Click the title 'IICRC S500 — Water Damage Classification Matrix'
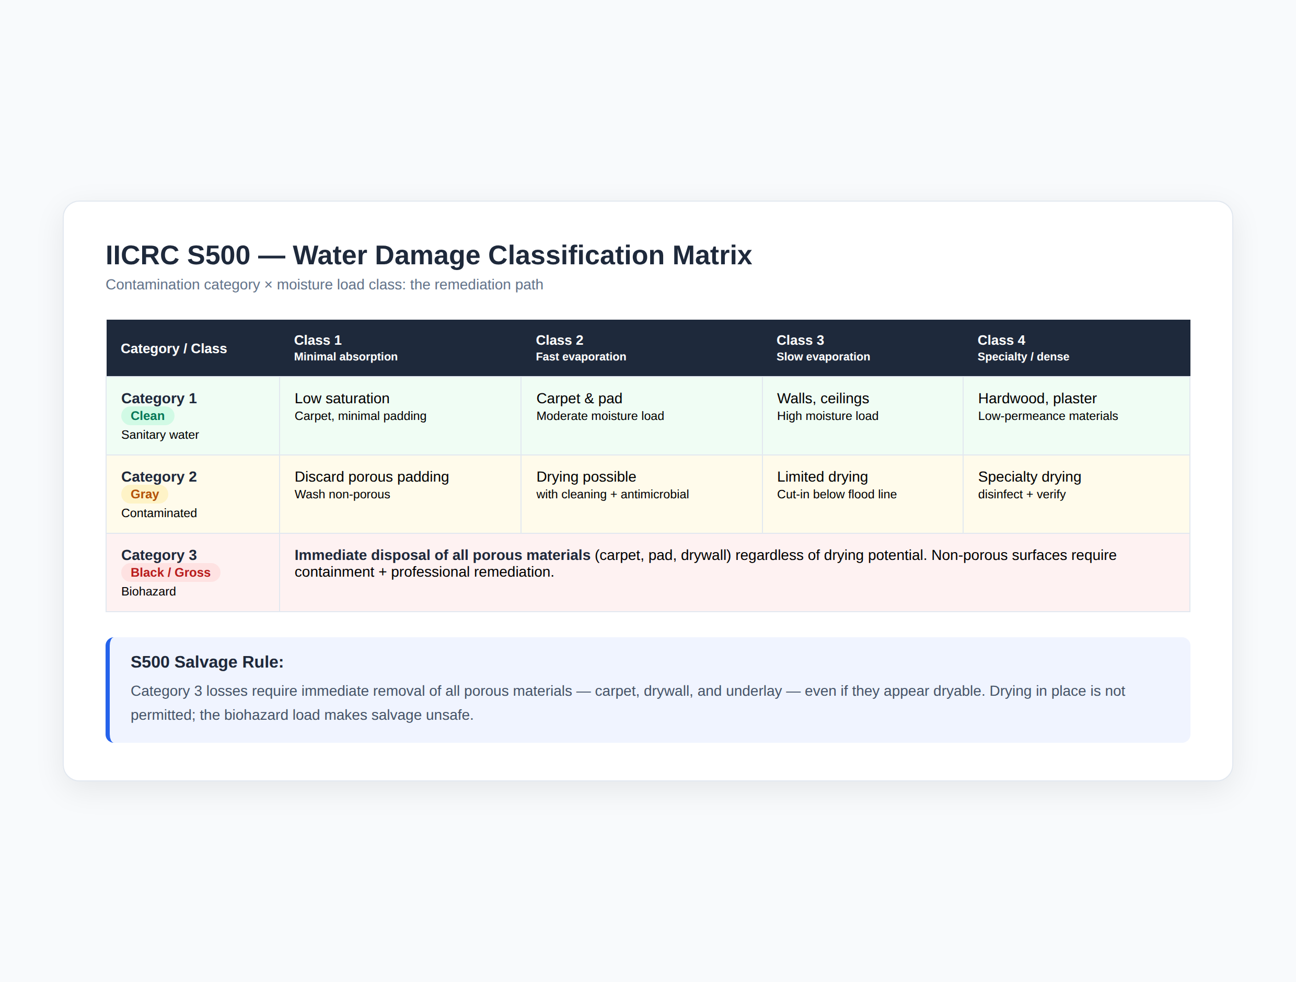This screenshot has width=1296, height=982. pos(429,255)
